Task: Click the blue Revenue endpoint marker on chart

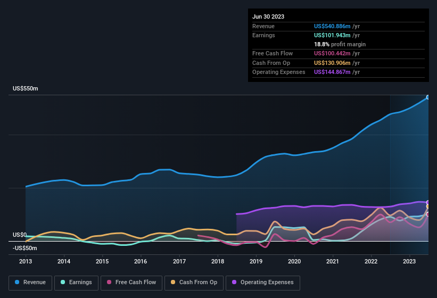Action: pos(428,97)
